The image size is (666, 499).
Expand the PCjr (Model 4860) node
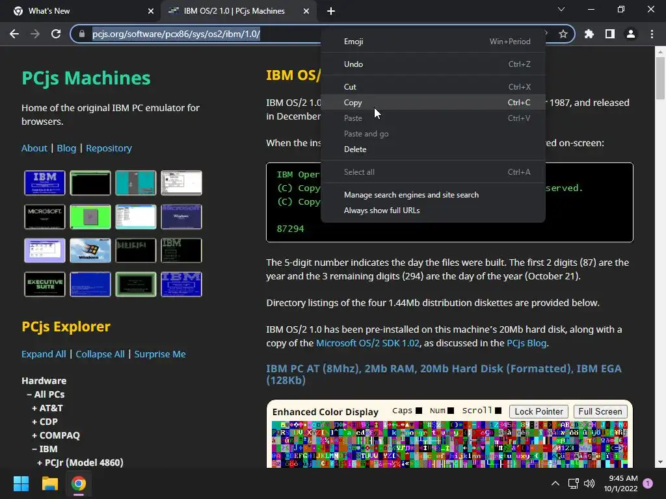(x=80, y=463)
